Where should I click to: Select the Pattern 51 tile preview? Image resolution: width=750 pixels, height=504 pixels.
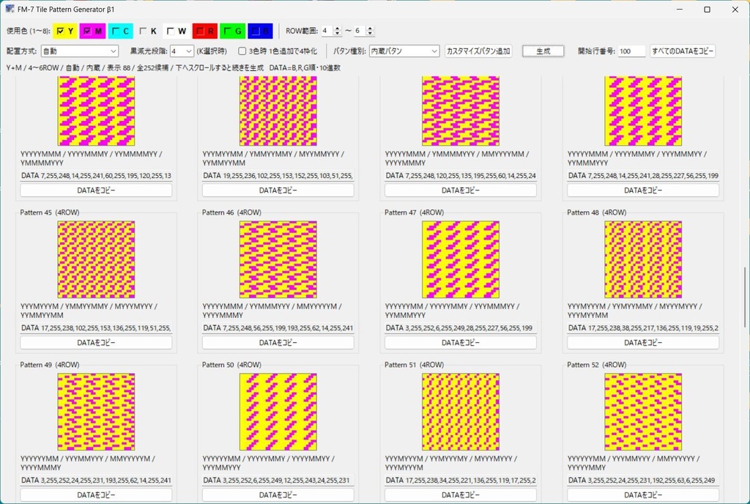(461, 412)
